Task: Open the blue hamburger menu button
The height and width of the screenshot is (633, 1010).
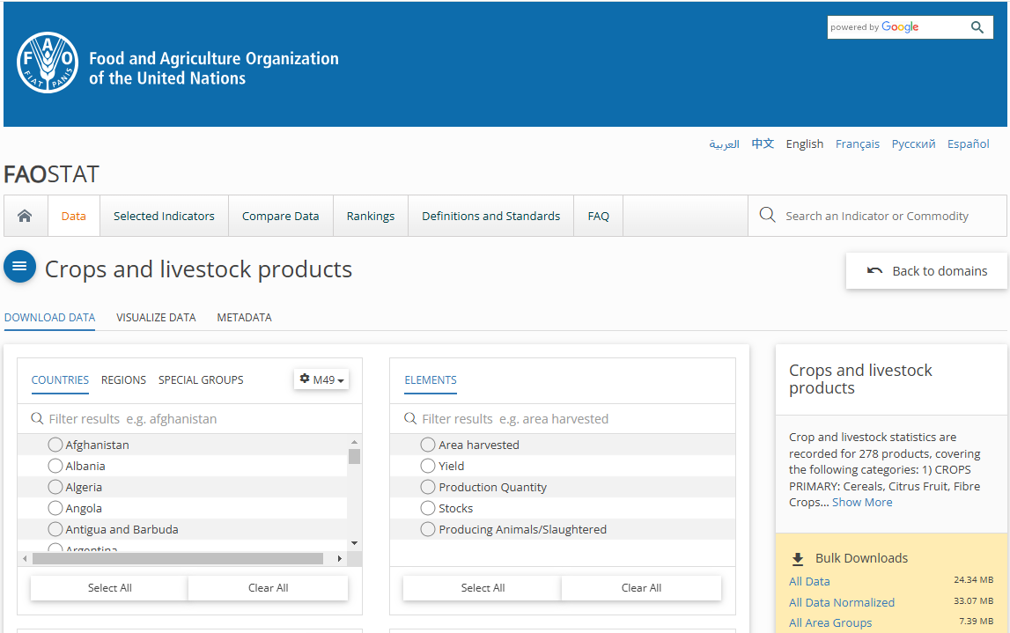Action: point(19,266)
